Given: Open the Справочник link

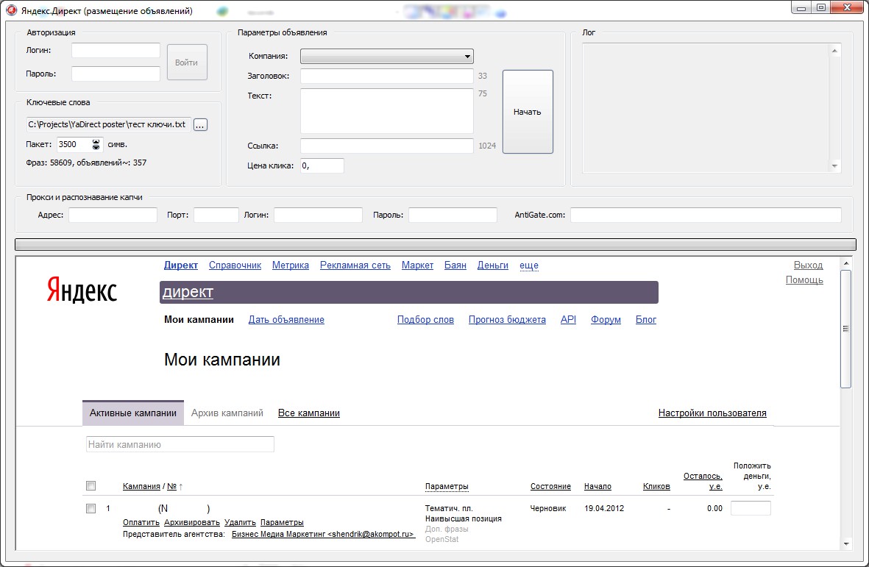Looking at the screenshot, I should [x=235, y=265].
